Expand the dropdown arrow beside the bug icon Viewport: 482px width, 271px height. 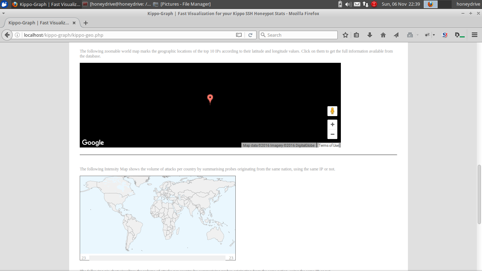point(434,35)
